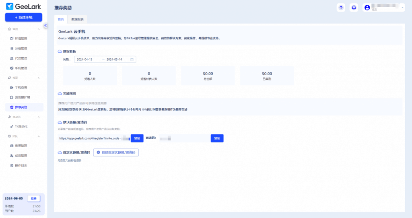Viewport: 412px width, 218px height.
Task: Select the 首页 tab
Action: 60,19
